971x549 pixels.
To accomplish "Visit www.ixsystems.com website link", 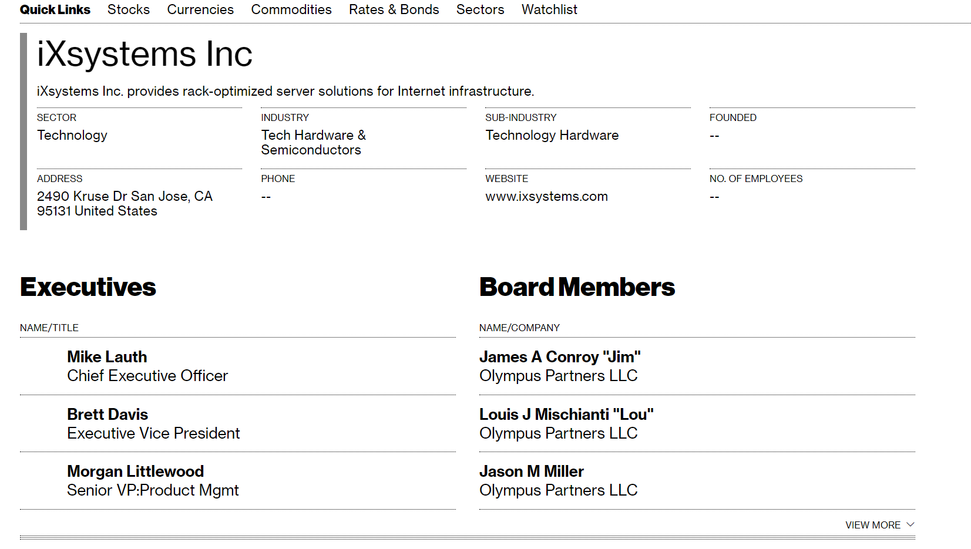I will [546, 196].
